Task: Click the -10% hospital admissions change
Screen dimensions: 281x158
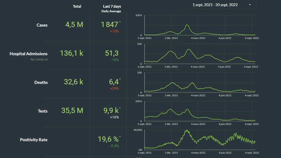Action: click(114, 60)
